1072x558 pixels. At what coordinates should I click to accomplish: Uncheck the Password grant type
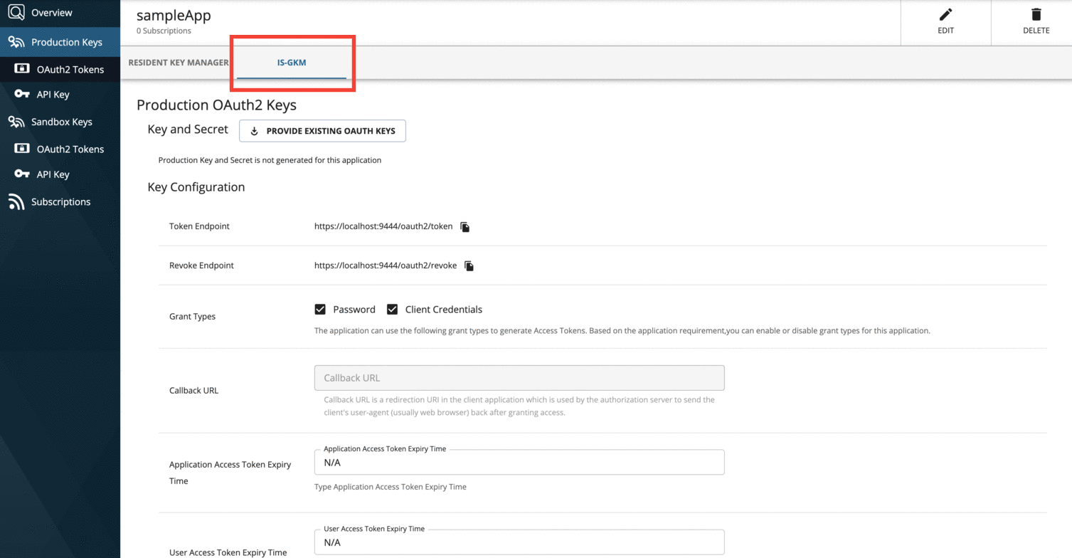tap(320, 310)
